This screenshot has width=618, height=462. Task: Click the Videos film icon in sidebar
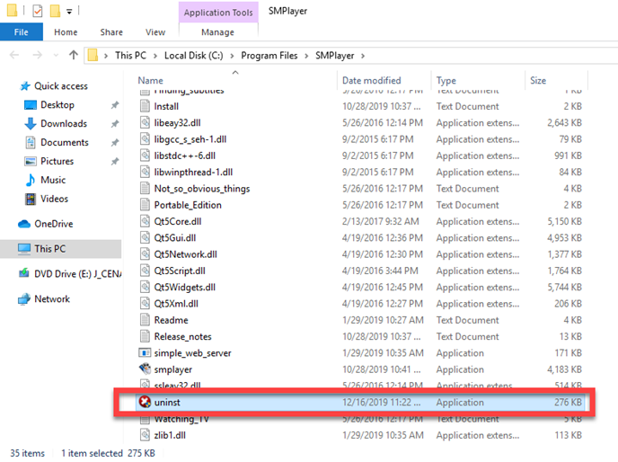pyautogui.click(x=31, y=199)
